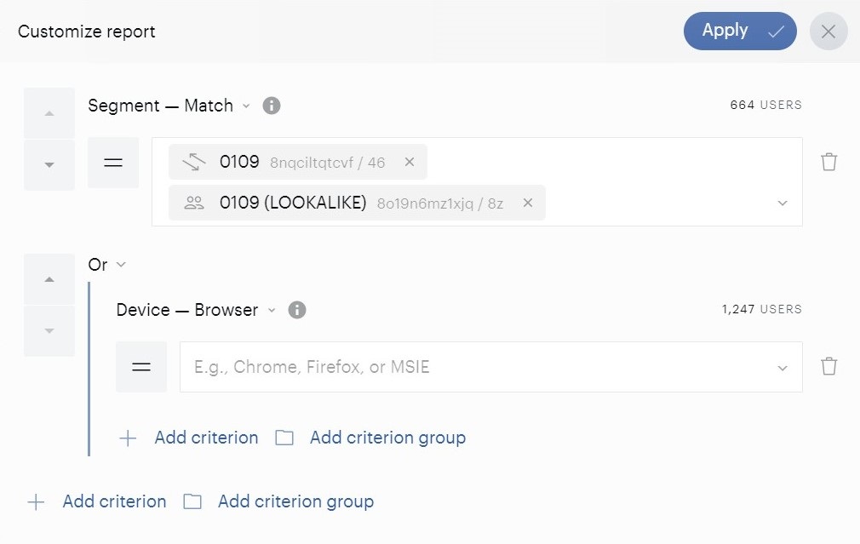Toggle equals operator for Device — Browser

click(x=141, y=367)
